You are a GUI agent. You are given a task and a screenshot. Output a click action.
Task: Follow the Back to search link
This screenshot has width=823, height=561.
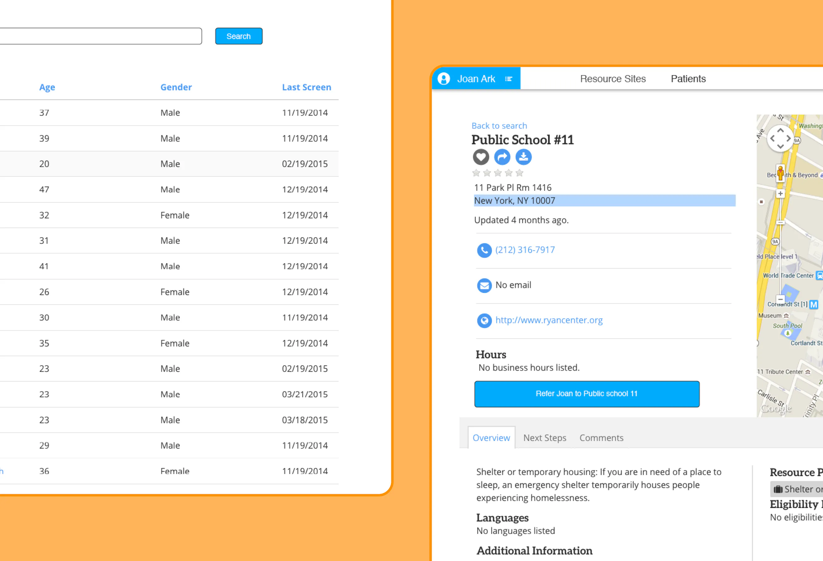499,126
